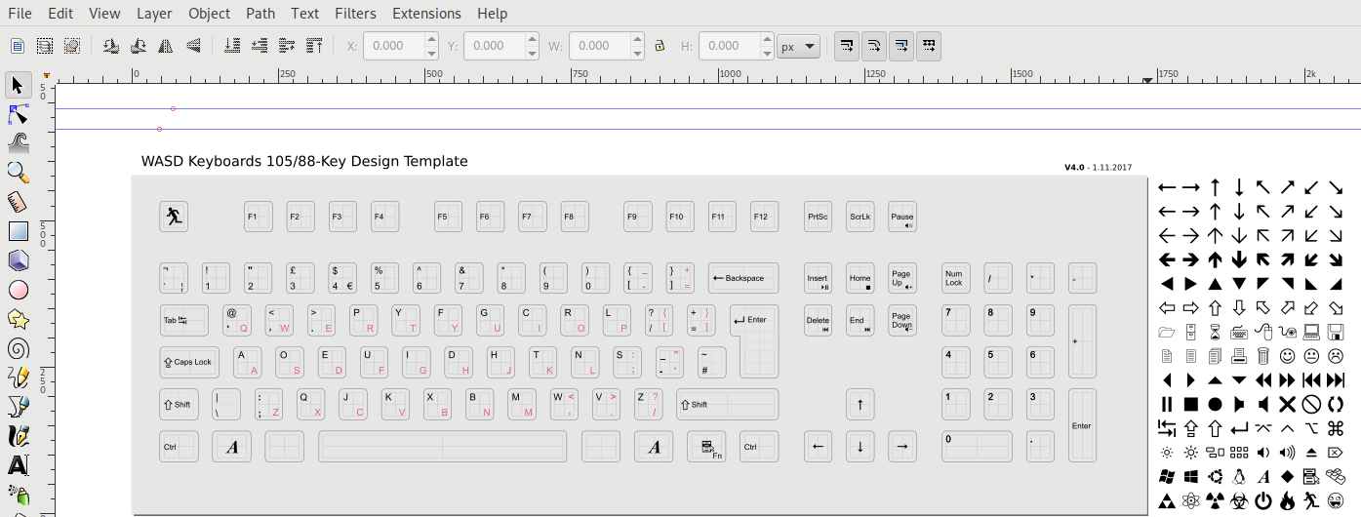Select the 3D box tool
The width and height of the screenshot is (1361, 517).
point(18,261)
